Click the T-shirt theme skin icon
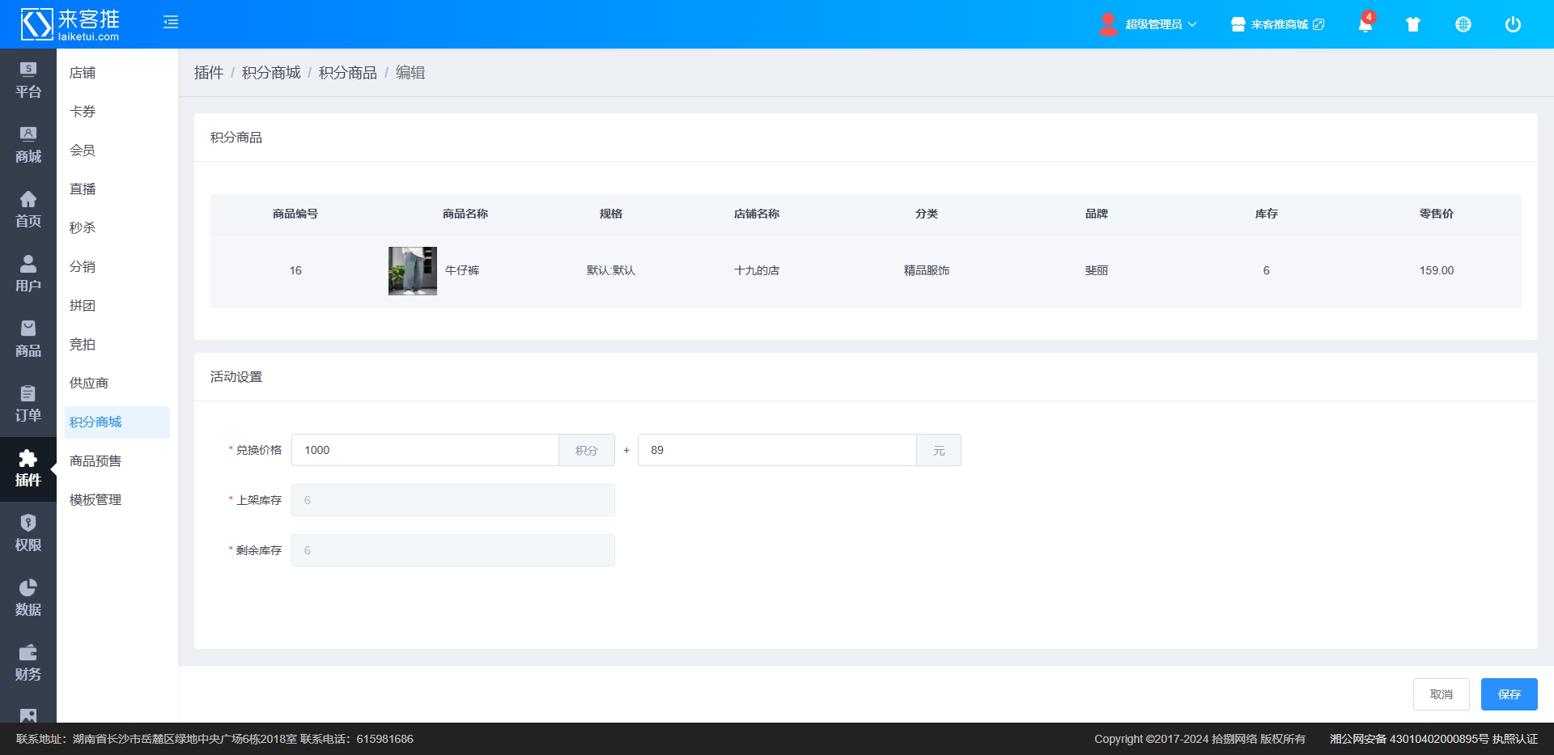This screenshot has height=755, width=1554. click(x=1413, y=24)
